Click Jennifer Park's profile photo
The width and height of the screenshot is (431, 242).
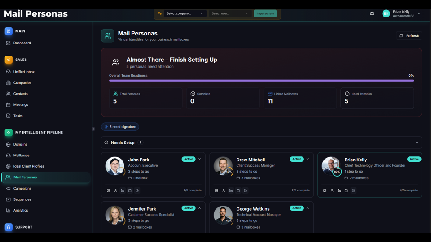click(114, 215)
